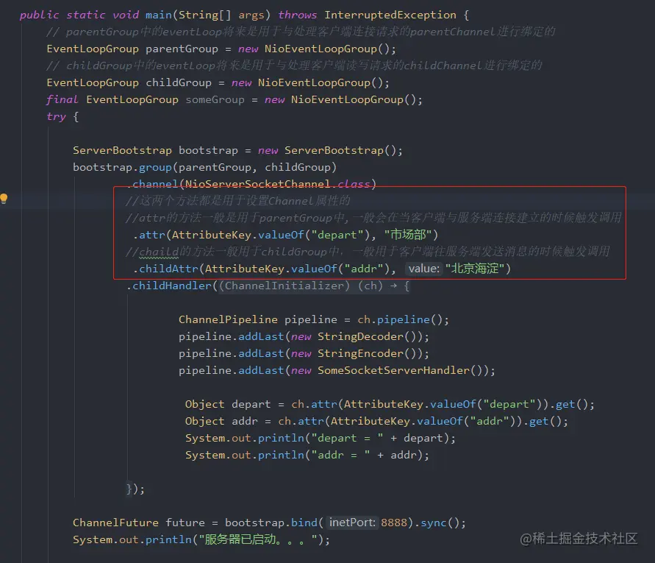This screenshot has height=563, width=655.
Task: Click 'ChannelFuture' type name
Action: click(115, 523)
